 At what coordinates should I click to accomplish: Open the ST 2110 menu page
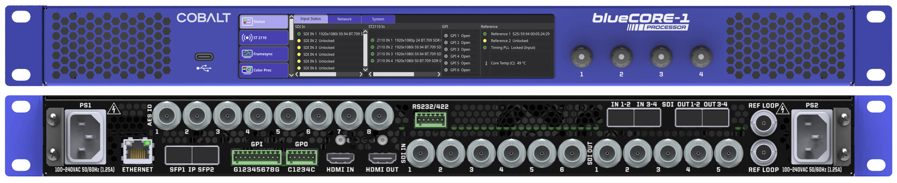[x=264, y=38]
